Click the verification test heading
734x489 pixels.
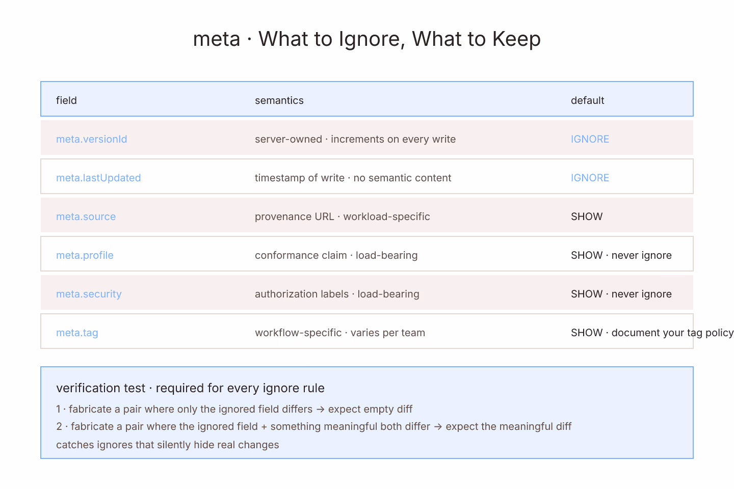pyautogui.click(x=190, y=388)
